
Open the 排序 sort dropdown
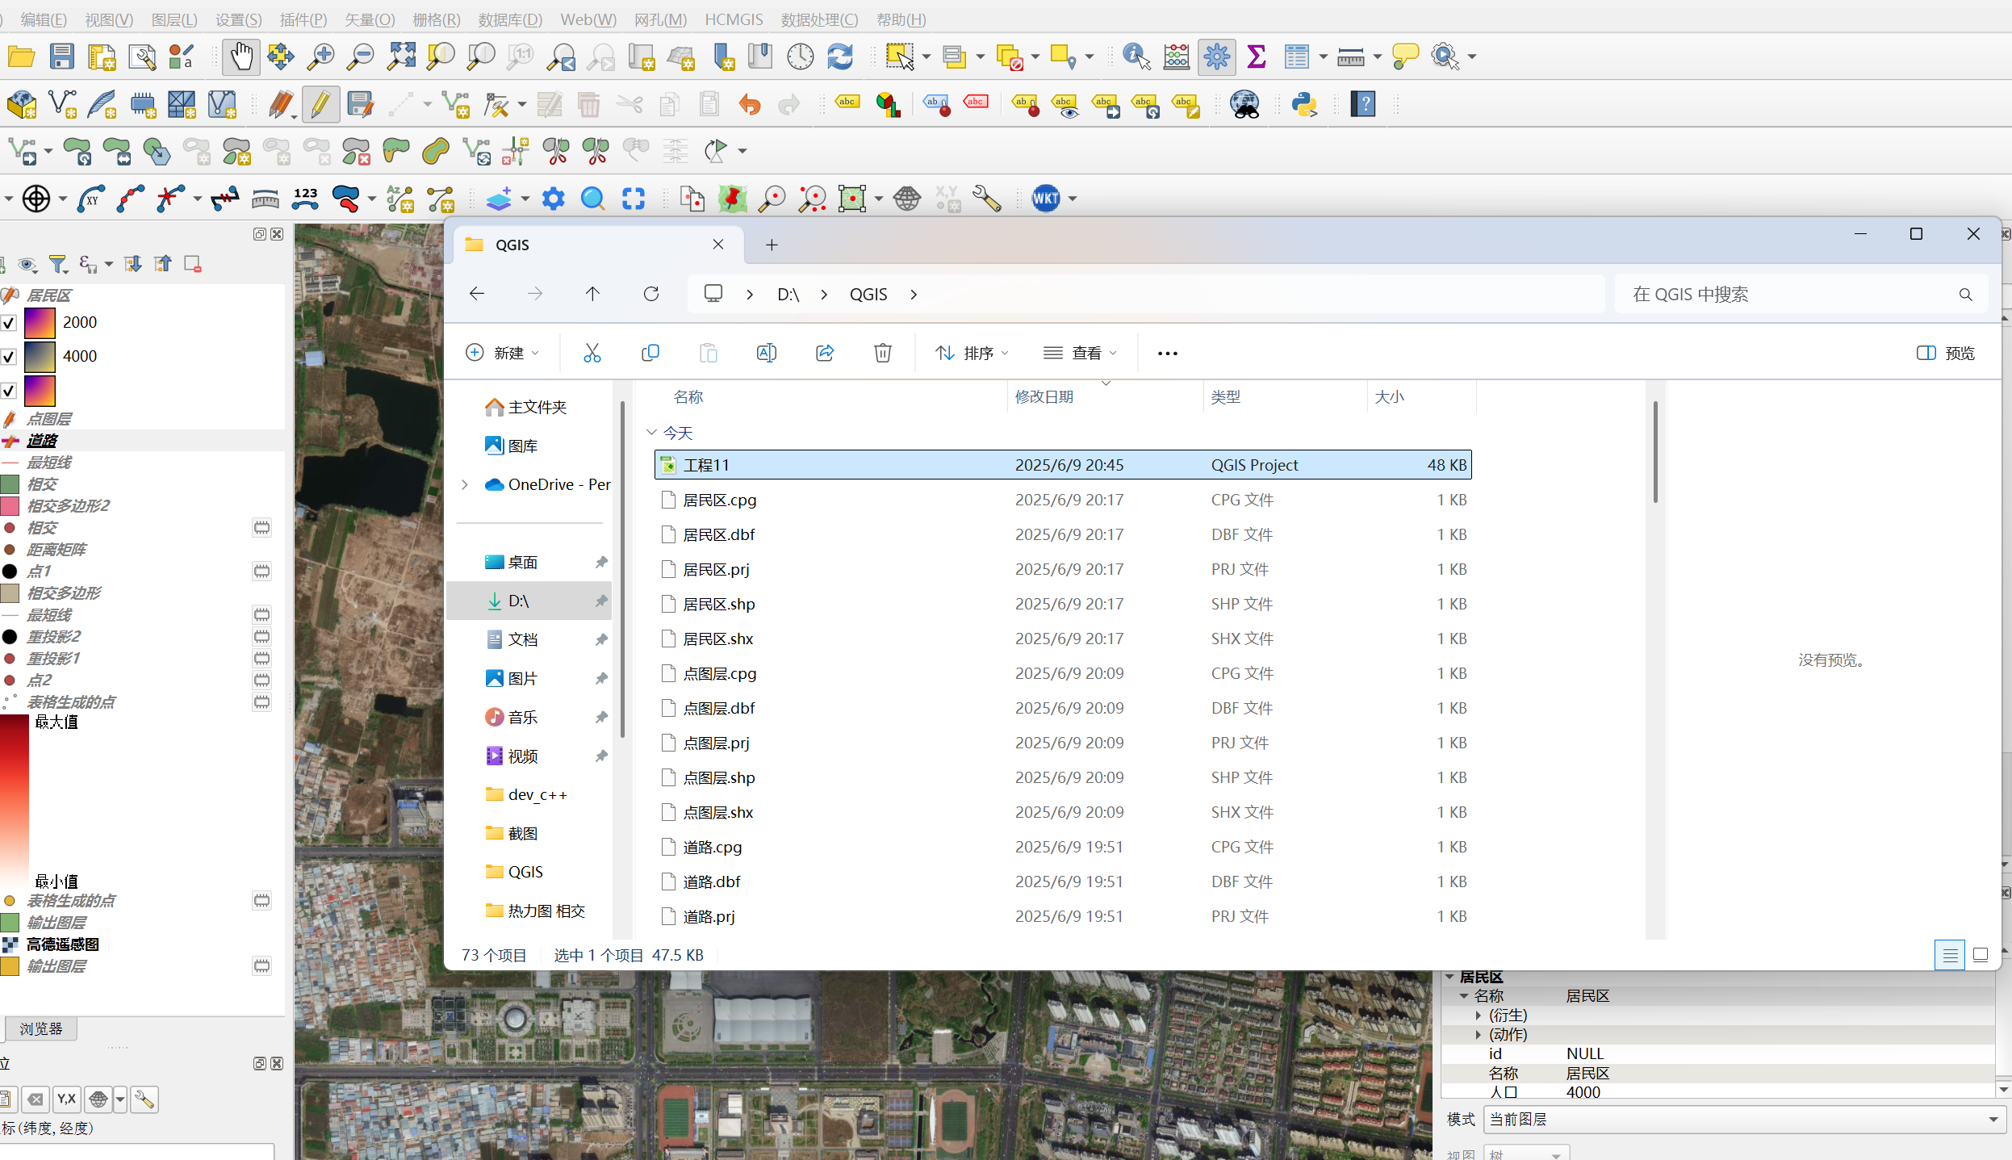pos(972,353)
